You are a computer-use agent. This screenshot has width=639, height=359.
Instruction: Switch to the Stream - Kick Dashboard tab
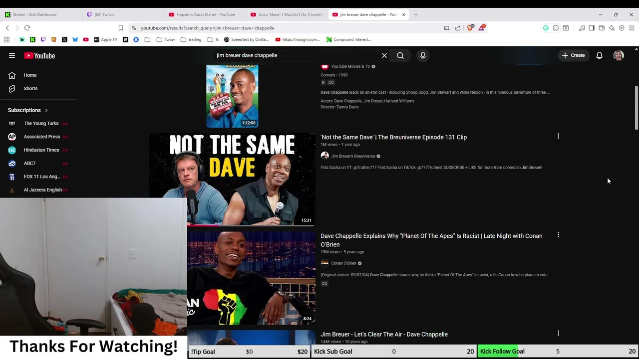tap(40, 14)
